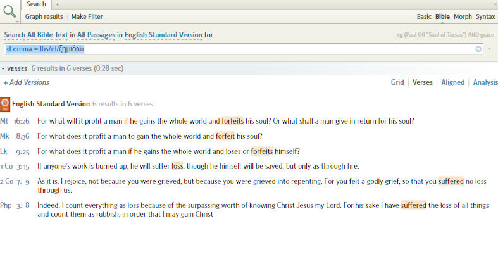This screenshot has width=498, height=261.
Task: Select the Aligned results view
Action: coord(452,82)
